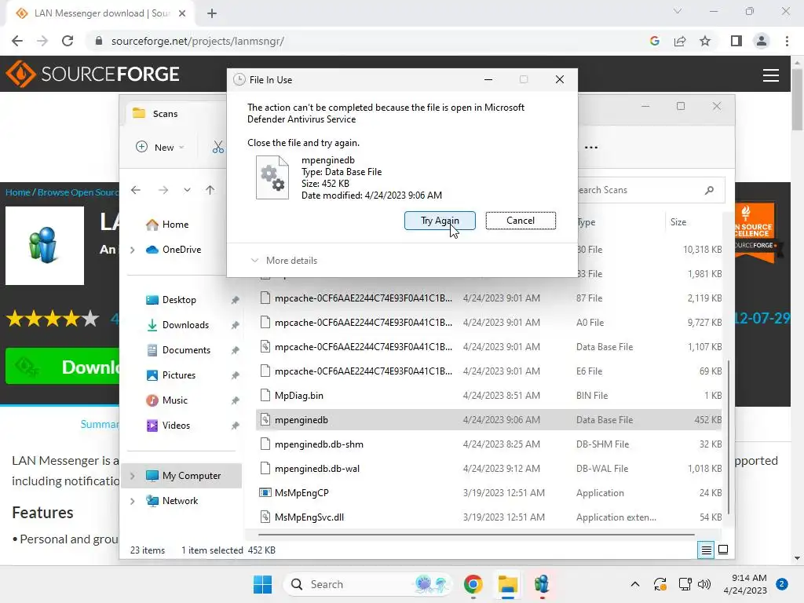This screenshot has height=603, width=804.
Task: Expand More details in the dialog
Action: (x=283, y=261)
